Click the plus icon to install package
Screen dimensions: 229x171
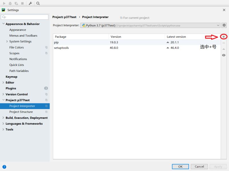224,37
